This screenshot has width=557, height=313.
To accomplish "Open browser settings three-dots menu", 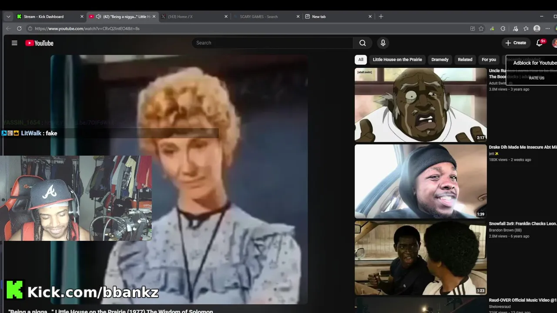I will [x=548, y=28].
